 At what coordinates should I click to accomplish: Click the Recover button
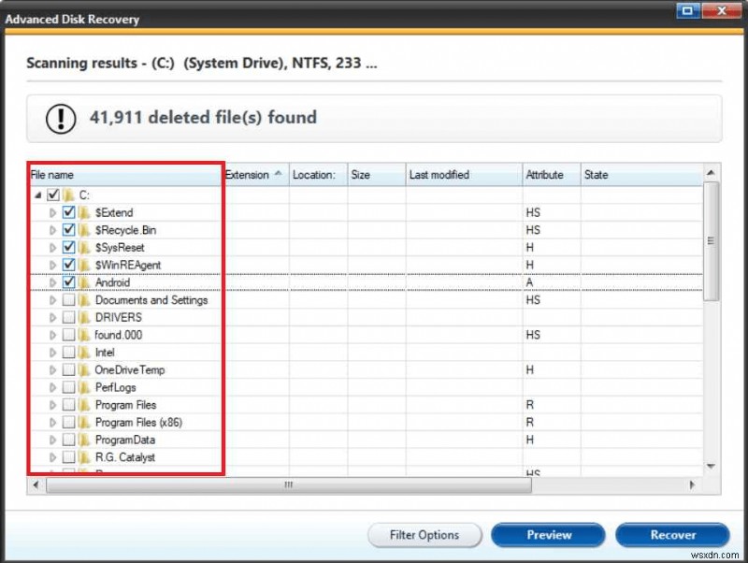tap(672, 535)
